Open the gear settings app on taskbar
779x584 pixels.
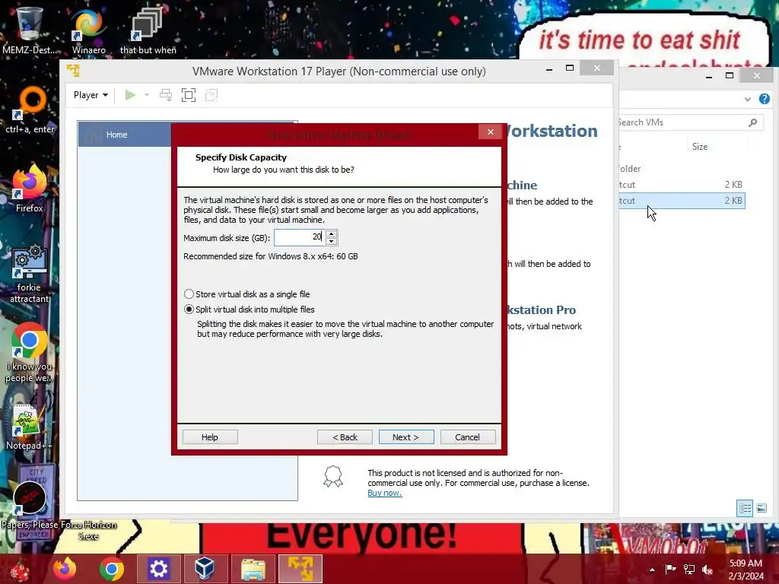(x=158, y=569)
